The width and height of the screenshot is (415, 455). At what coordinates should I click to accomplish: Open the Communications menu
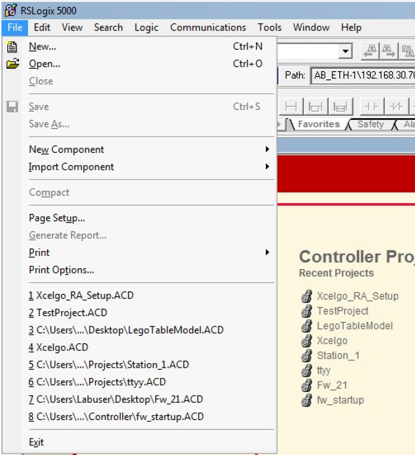[208, 27]
